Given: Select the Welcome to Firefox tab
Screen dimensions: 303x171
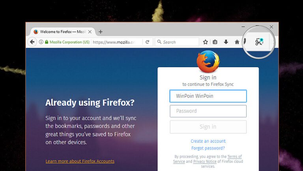Looking at the screenshot, I should [x=59, y=32].
